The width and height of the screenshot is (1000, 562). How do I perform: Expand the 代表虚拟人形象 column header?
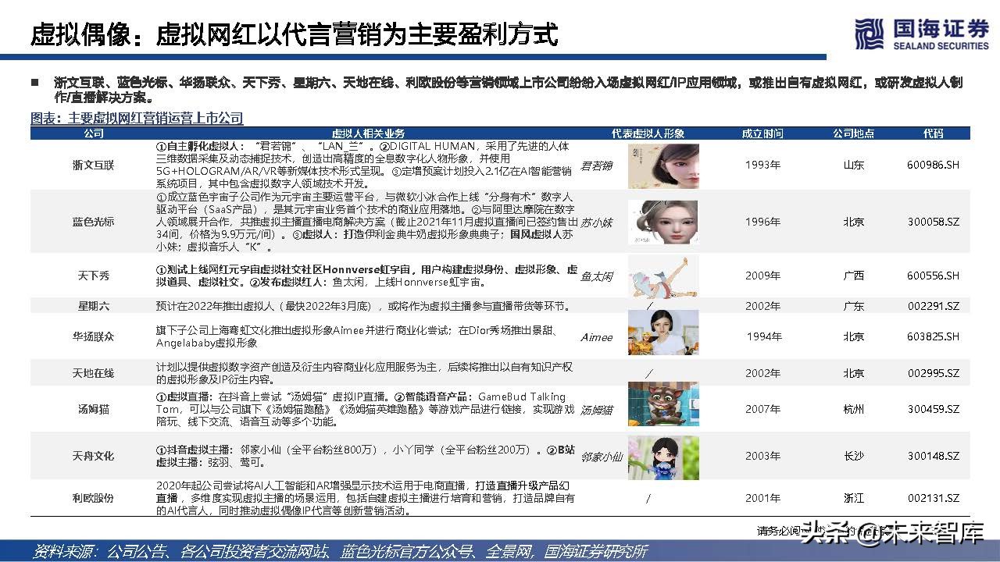point(647,133)
